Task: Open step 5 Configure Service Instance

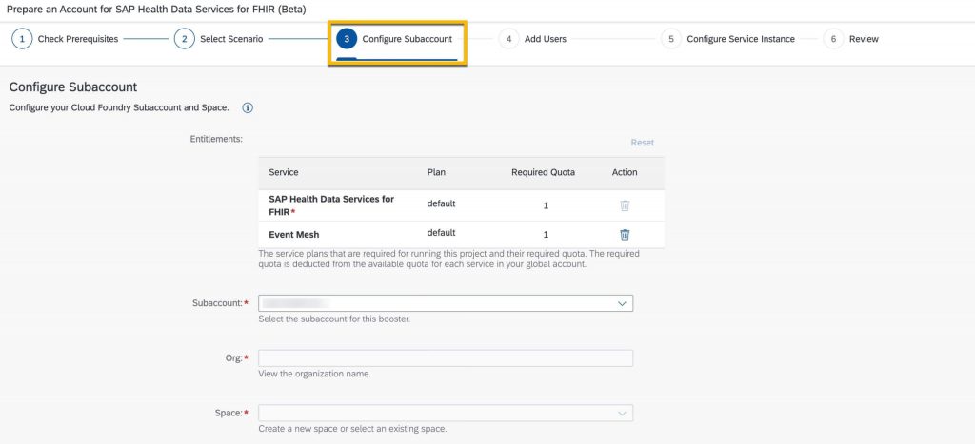Action: point(728,39)
